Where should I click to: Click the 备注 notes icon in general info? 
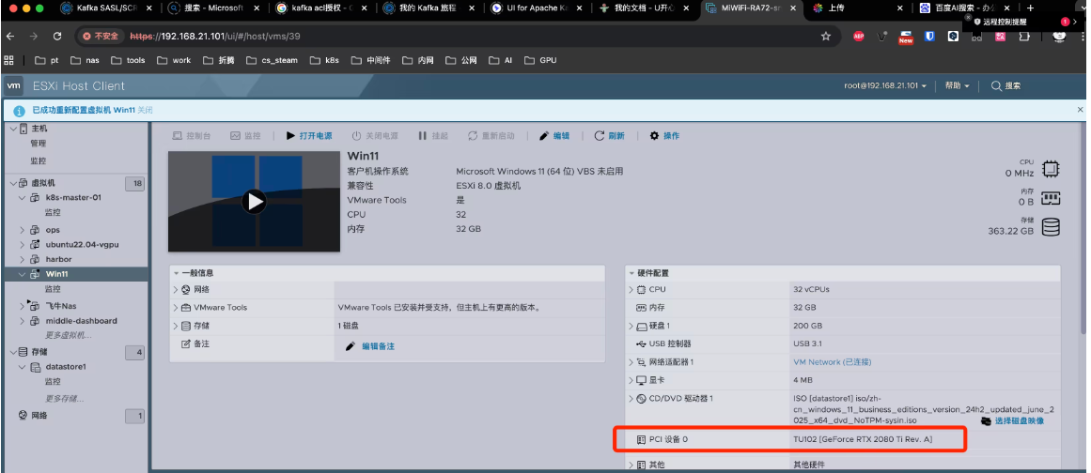186,343
